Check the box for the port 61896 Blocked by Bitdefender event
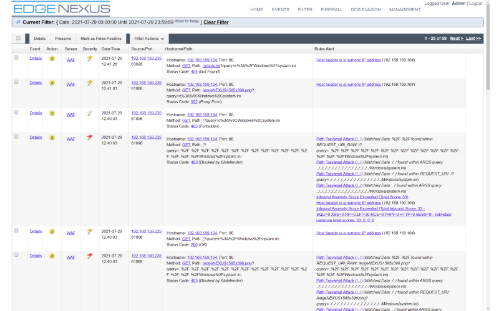This screenshot has width=499, height=311. point(16,137)
